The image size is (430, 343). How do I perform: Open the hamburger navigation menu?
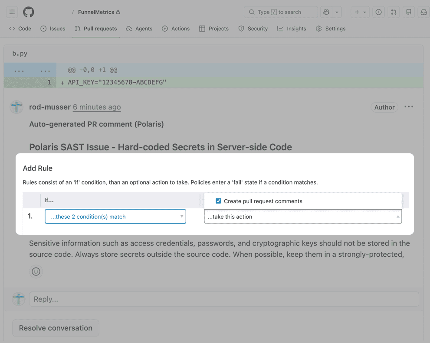(12, 12)
